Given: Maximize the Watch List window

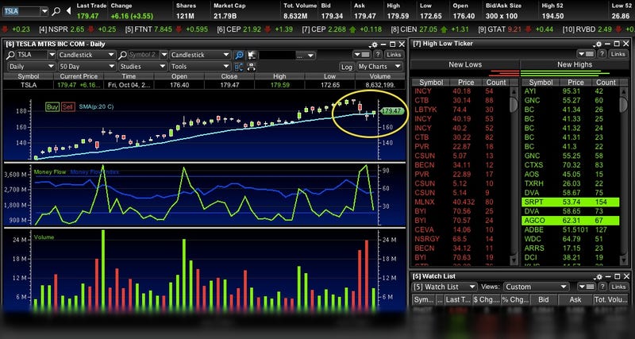Looking at the screenshot, I should 617,276.
